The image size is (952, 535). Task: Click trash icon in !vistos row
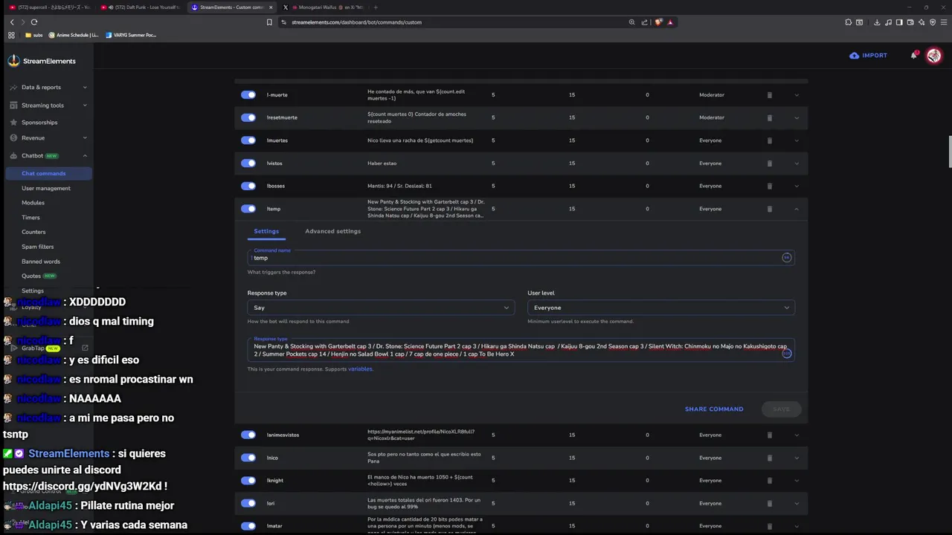[770, 163]
